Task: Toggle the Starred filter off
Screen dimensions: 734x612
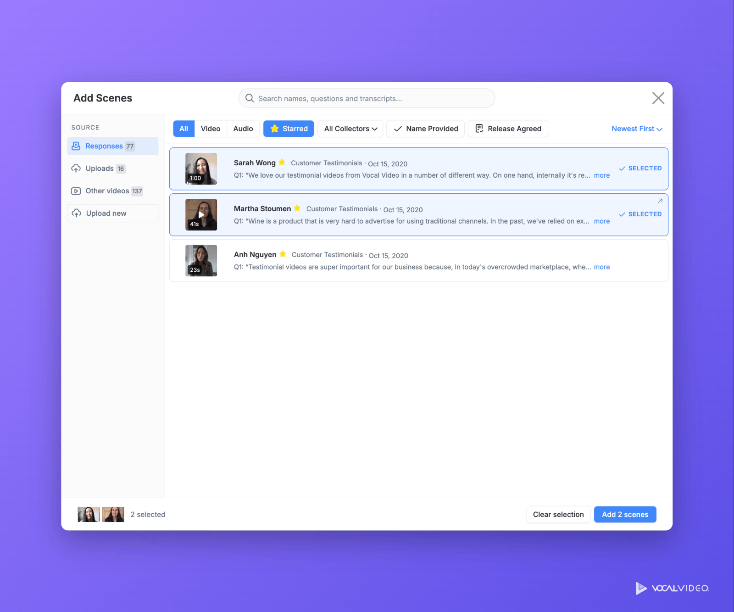Action: click(289, 129)
